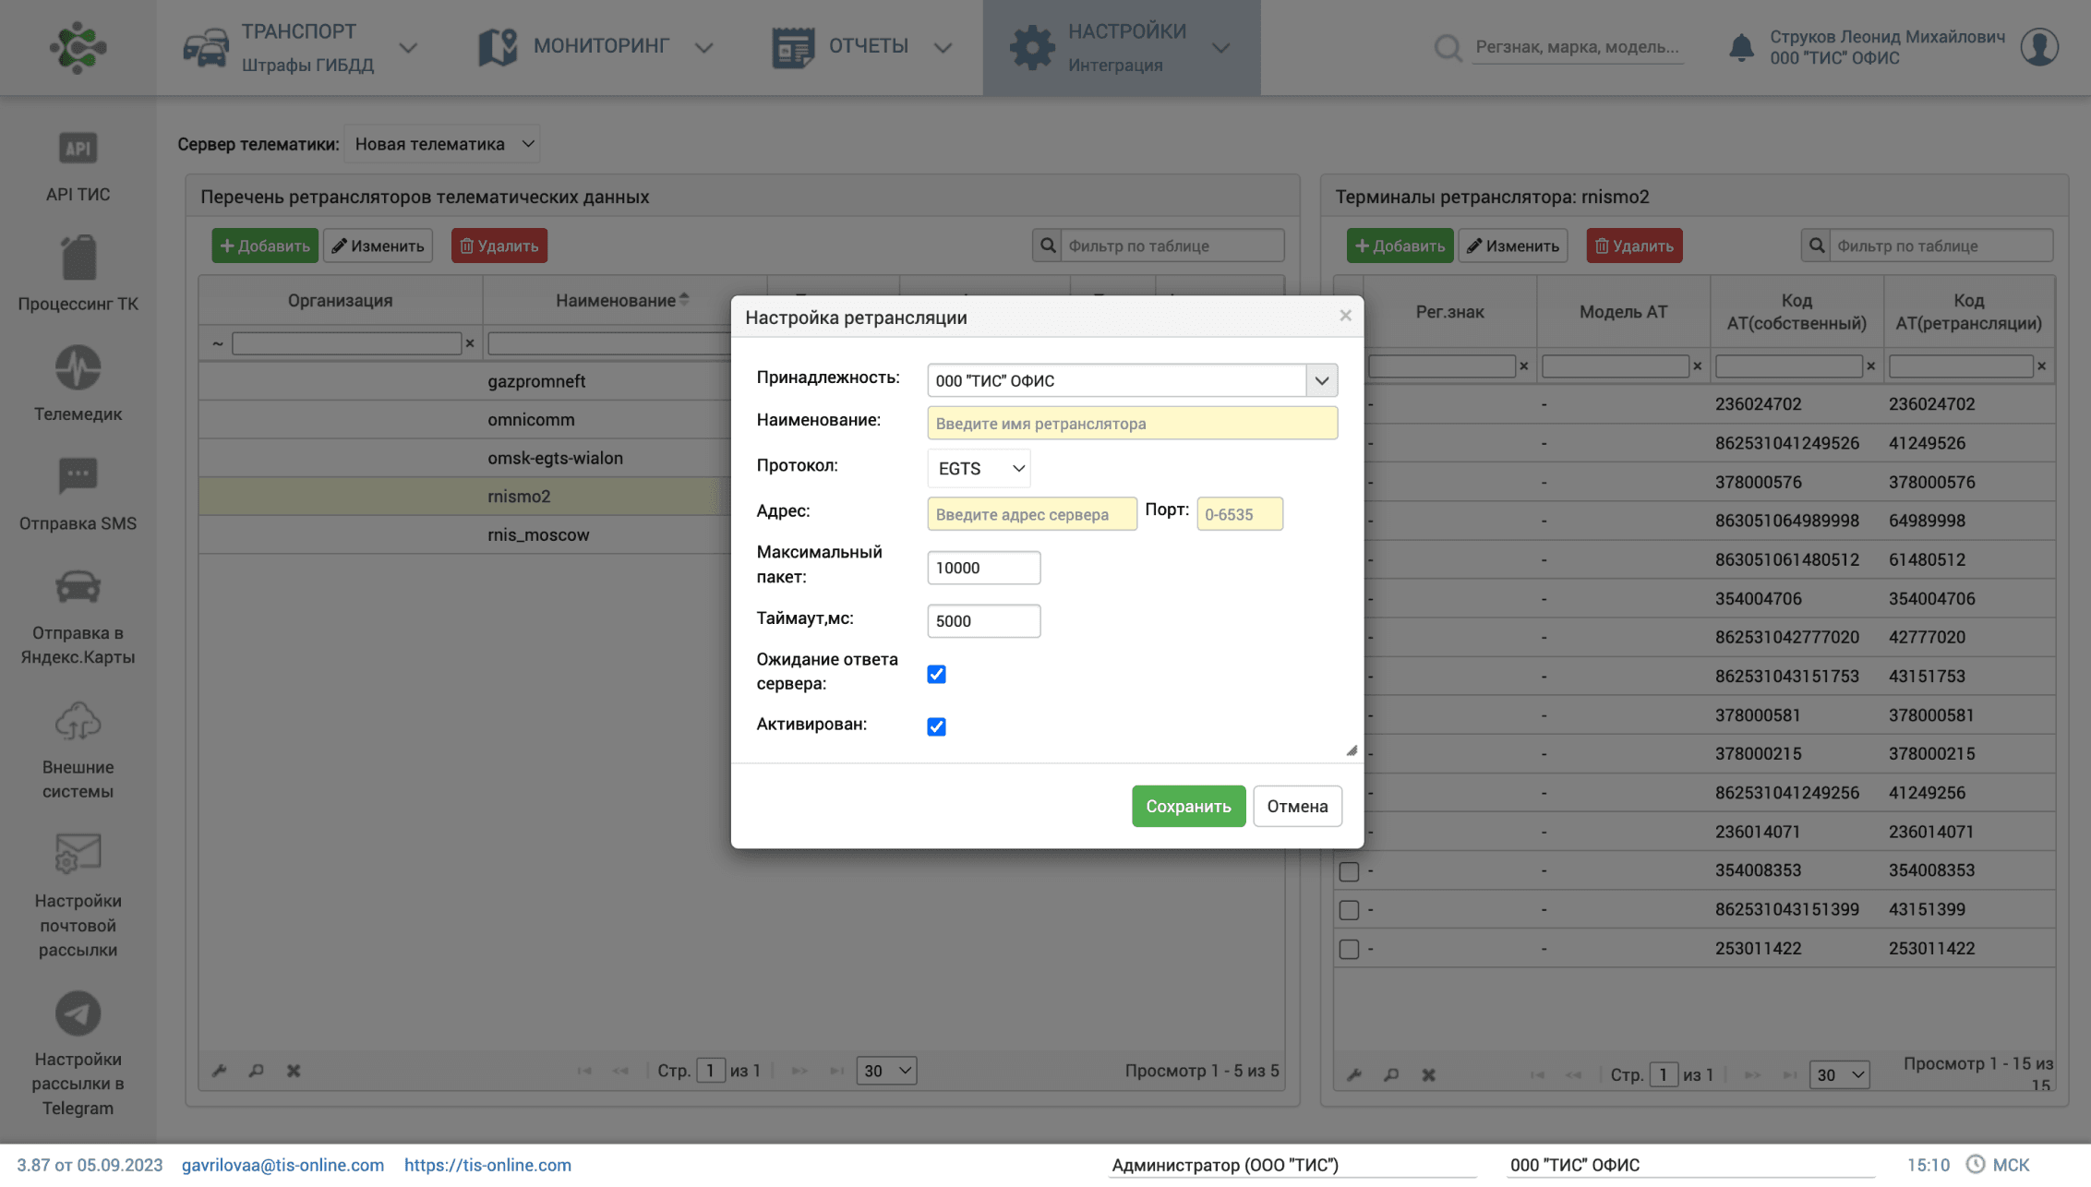The height and width of the screenshot is (1187, 2091).
Task: Open API ТИС sidebar icon
Action: pos(78,148)
